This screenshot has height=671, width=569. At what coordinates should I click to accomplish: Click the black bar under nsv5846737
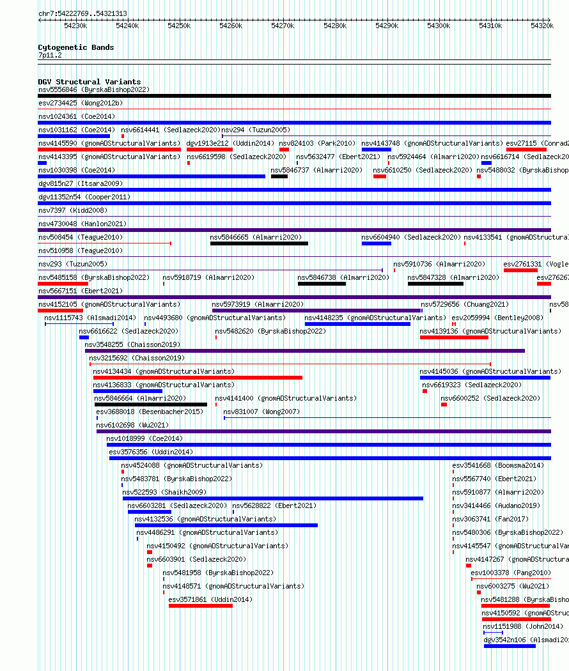coord(279,176)
